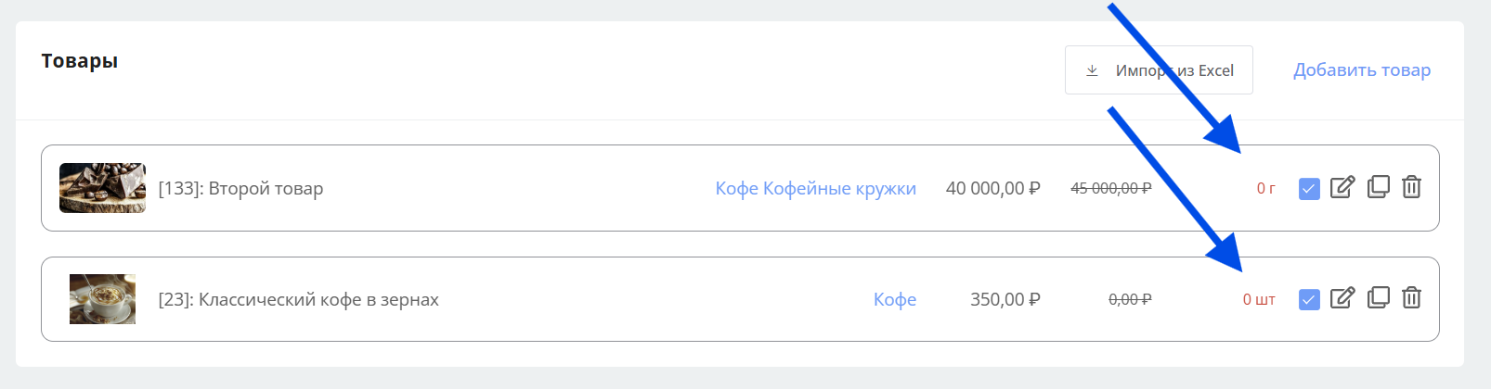Click the "Импорт из Excel" button
The image size is (1491, 389).
pyautogui.click(x=1159, y=70)
